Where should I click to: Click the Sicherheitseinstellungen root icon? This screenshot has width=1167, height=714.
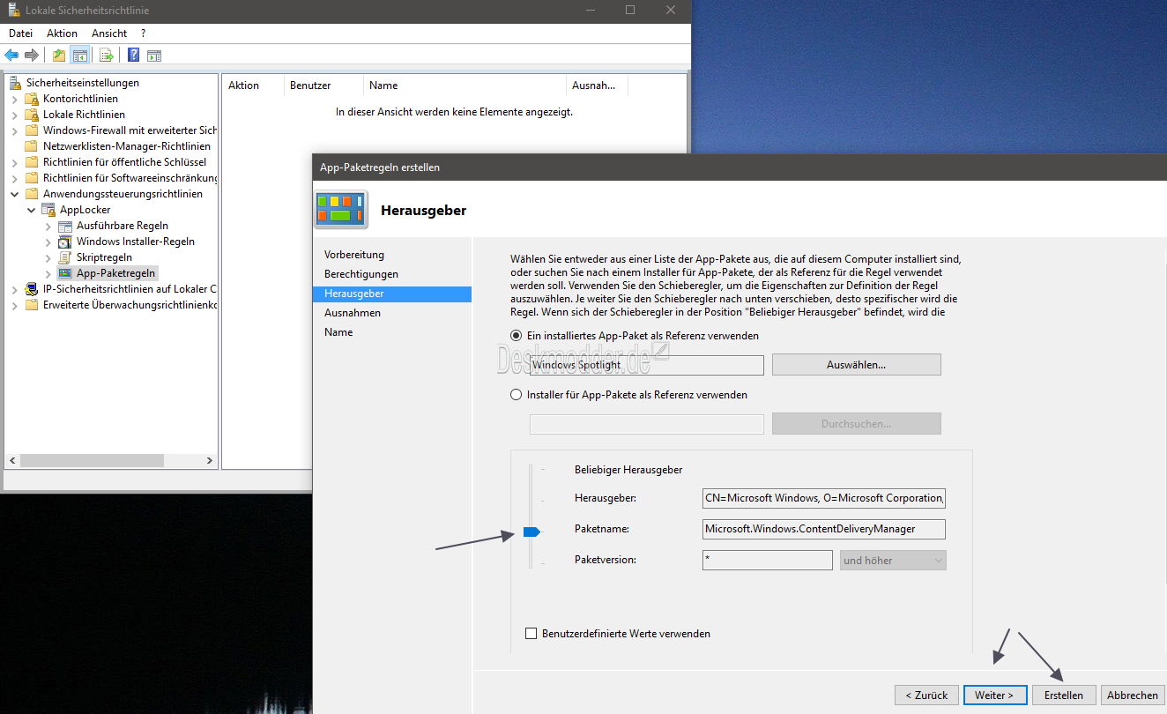click(x=15, y=83)
